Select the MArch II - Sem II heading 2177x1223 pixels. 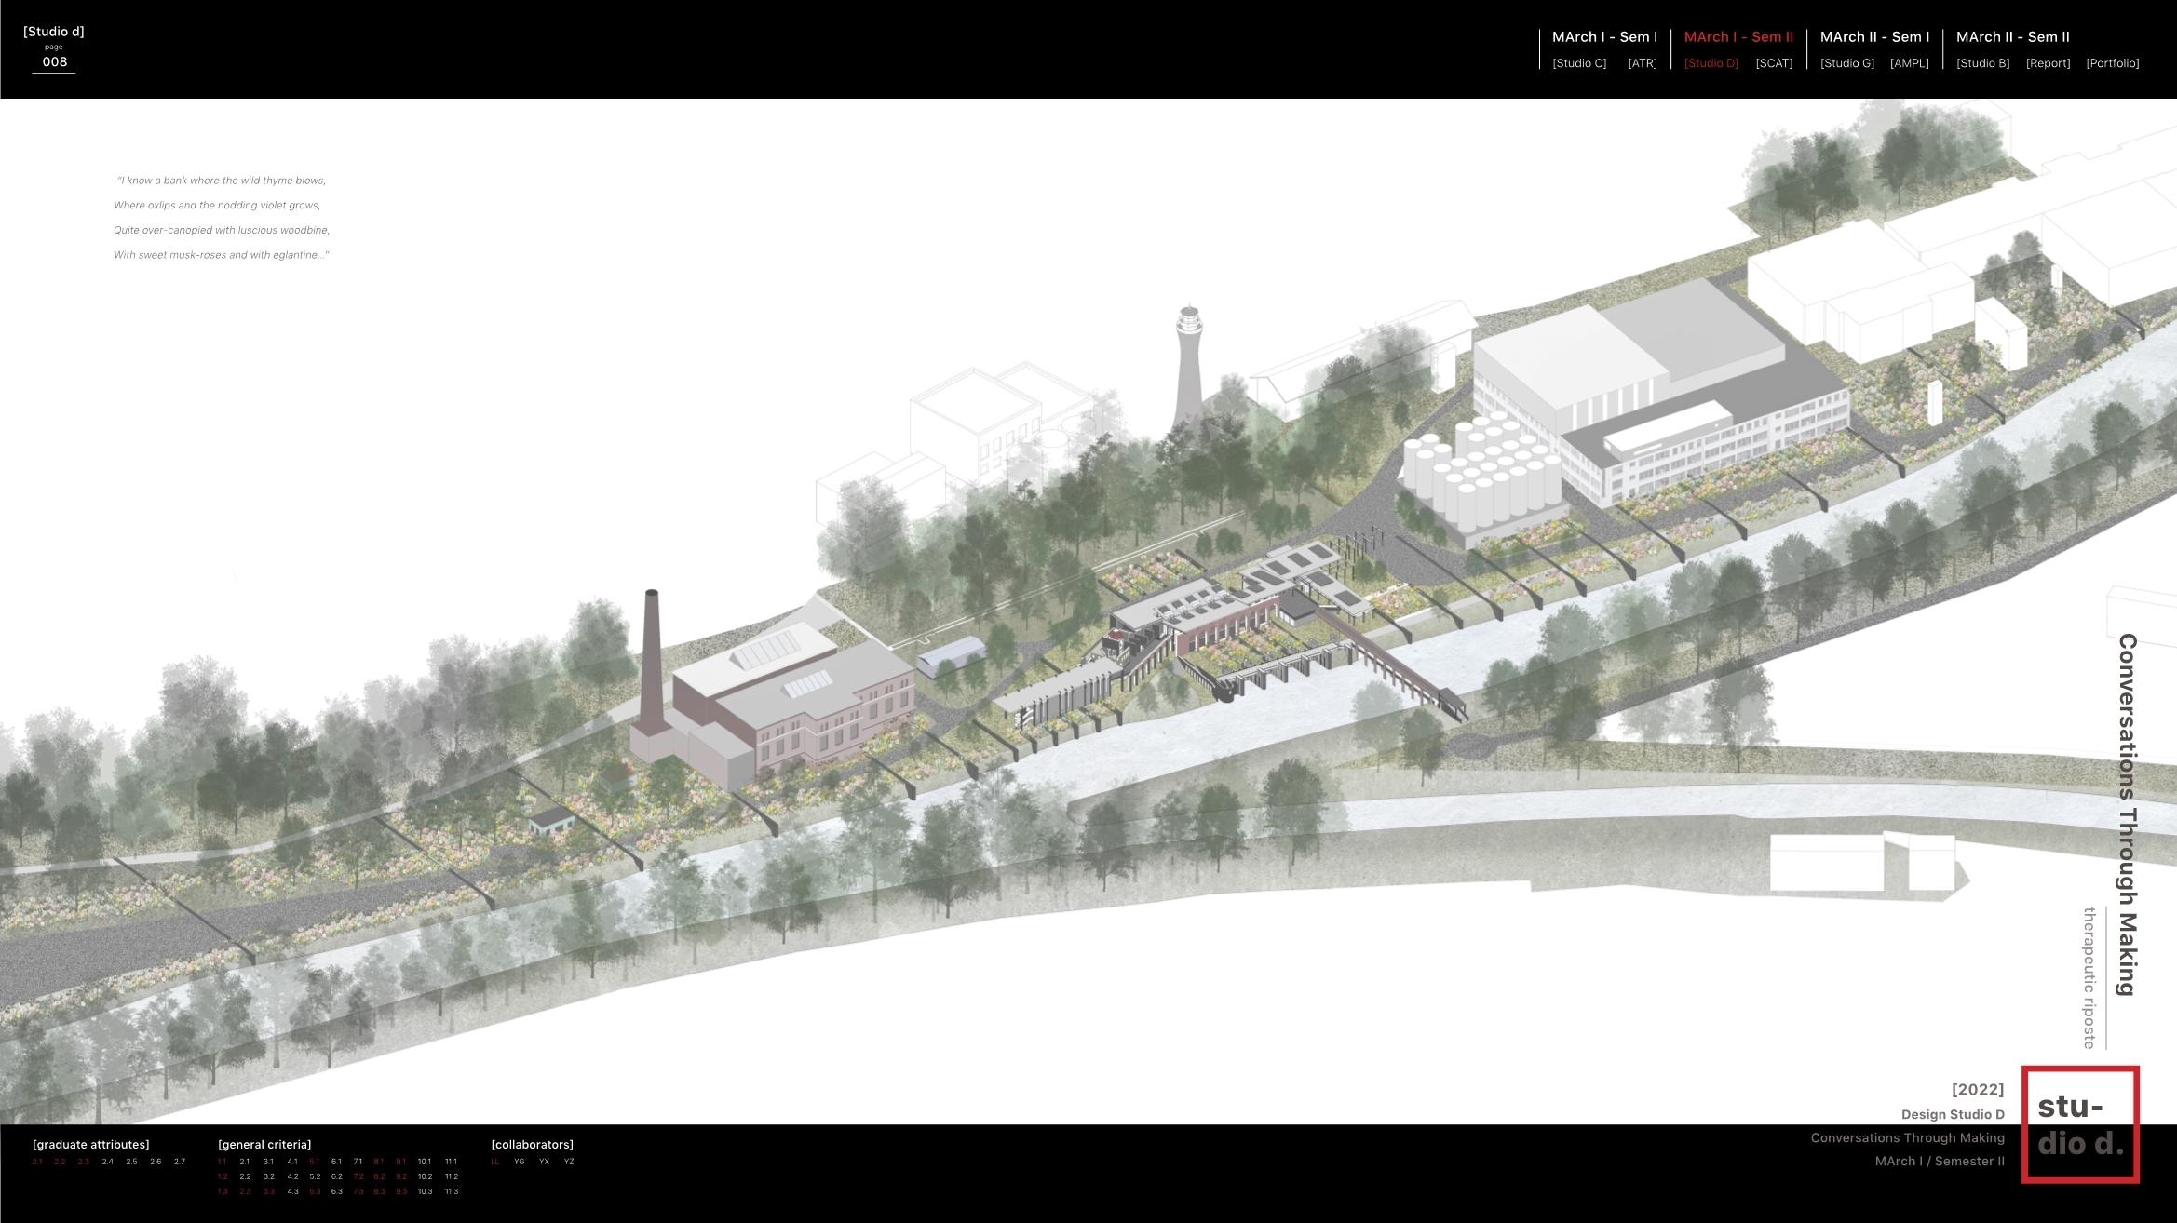[2012, 37]
